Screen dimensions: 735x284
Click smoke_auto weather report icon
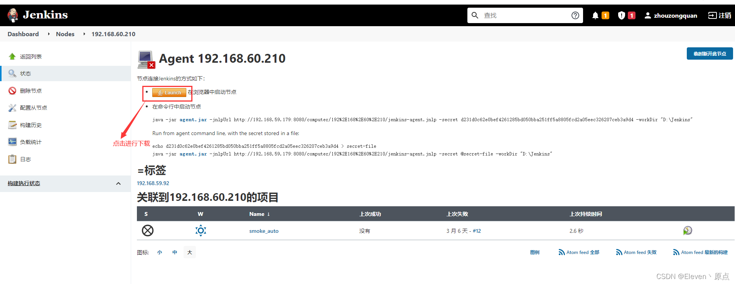click(x=201, y=231)
